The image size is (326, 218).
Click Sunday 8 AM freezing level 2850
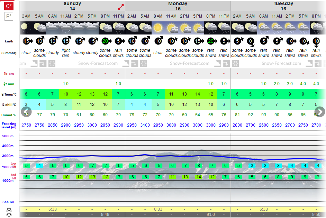[x=53, y=125]
